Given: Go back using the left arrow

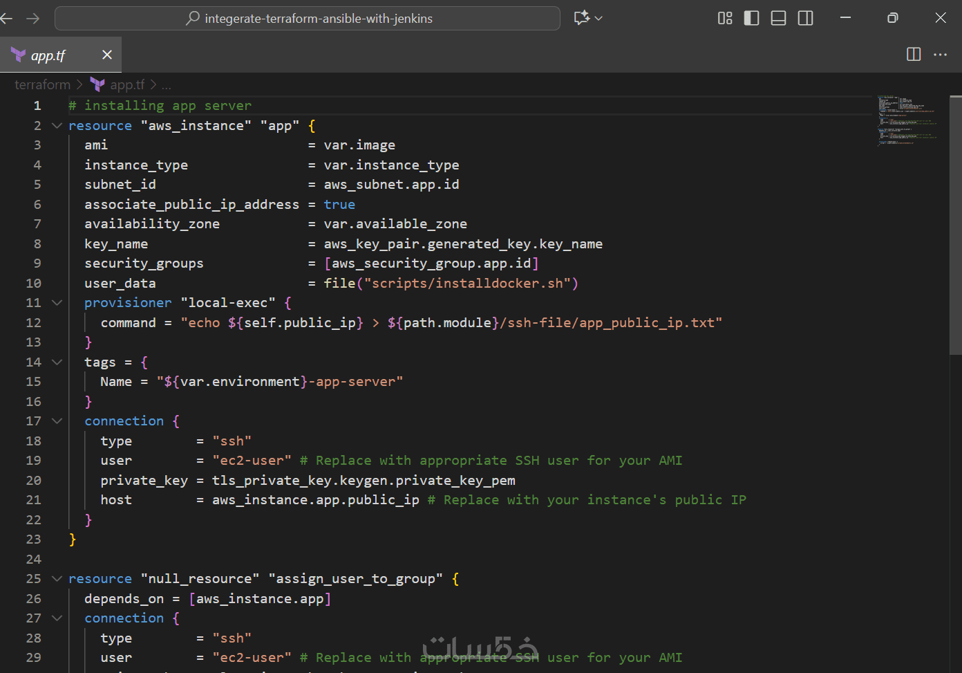Looking at the screenshot, I should point(8,18).
